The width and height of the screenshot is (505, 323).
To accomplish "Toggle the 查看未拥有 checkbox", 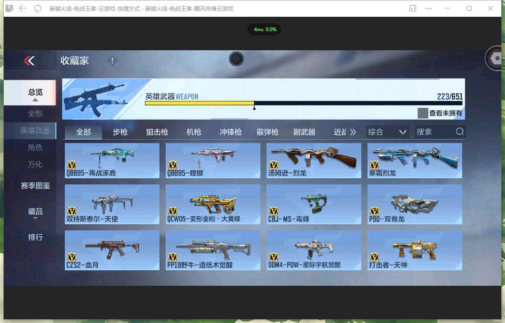I will 423,113.
